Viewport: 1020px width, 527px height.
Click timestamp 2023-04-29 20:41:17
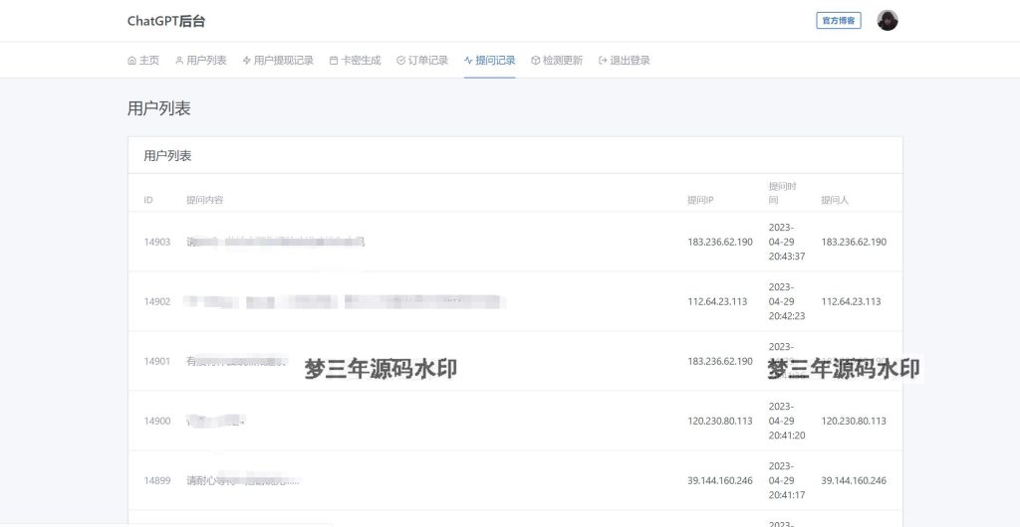(x=787, y=481)
